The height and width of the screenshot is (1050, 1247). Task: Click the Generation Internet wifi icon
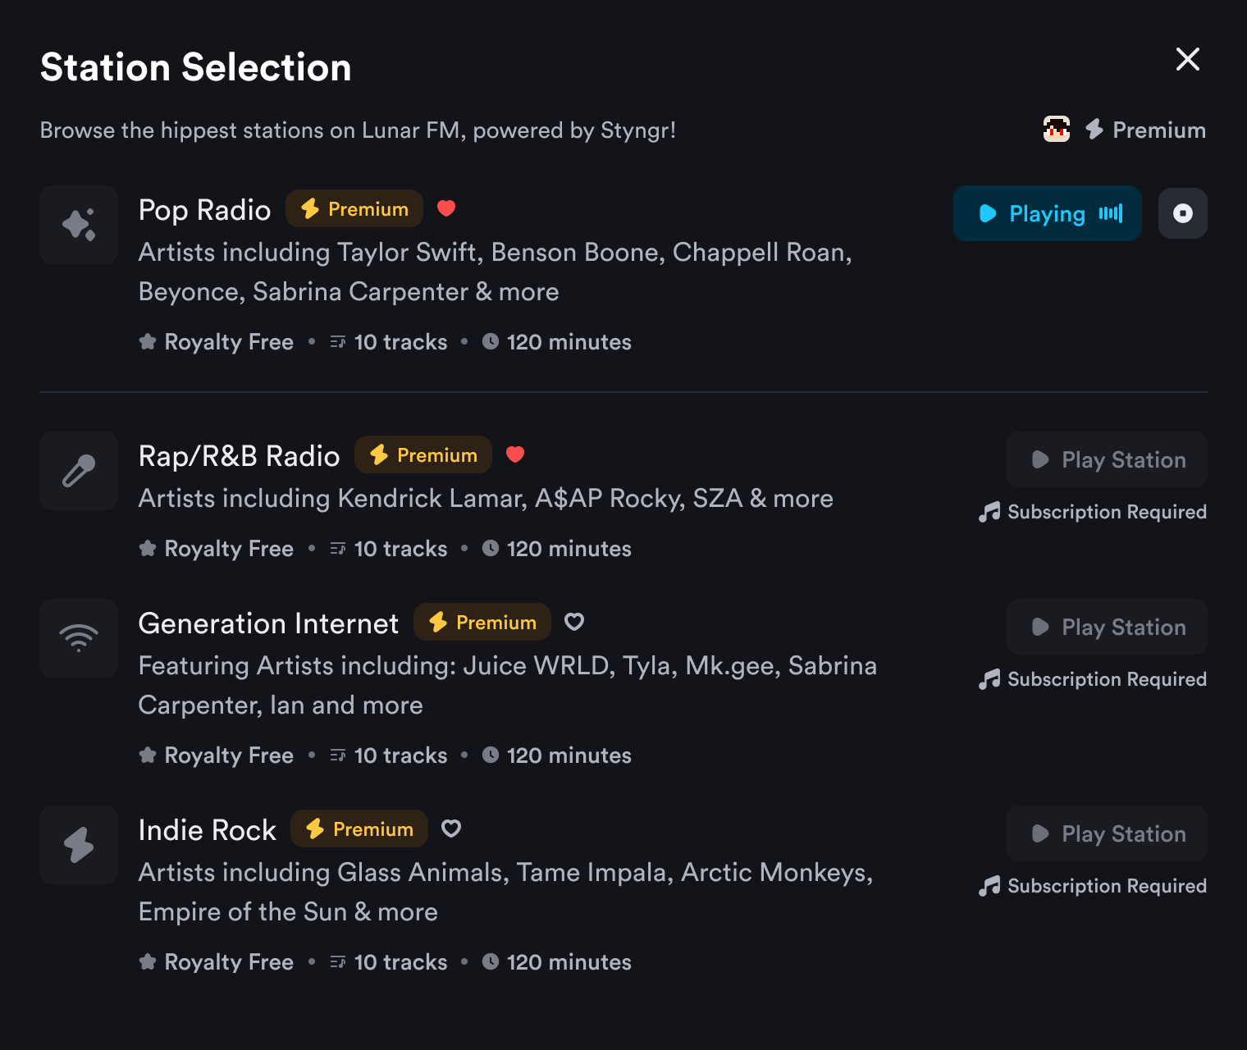(x=79, y=638)
